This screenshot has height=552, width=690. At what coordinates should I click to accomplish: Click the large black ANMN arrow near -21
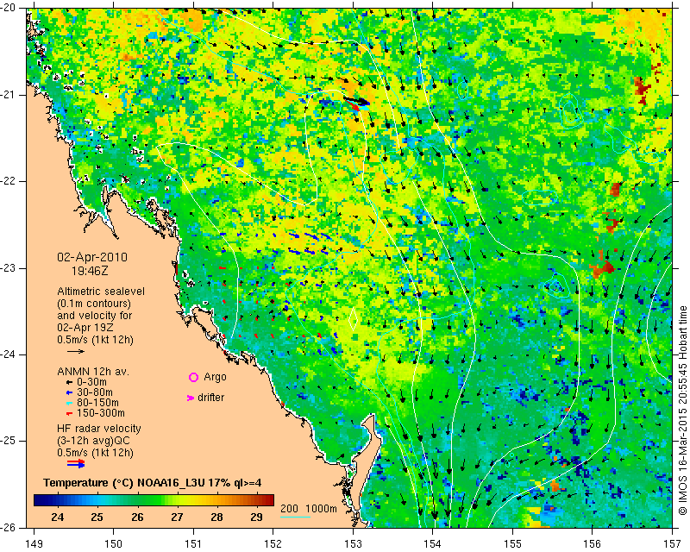point(357,101)
